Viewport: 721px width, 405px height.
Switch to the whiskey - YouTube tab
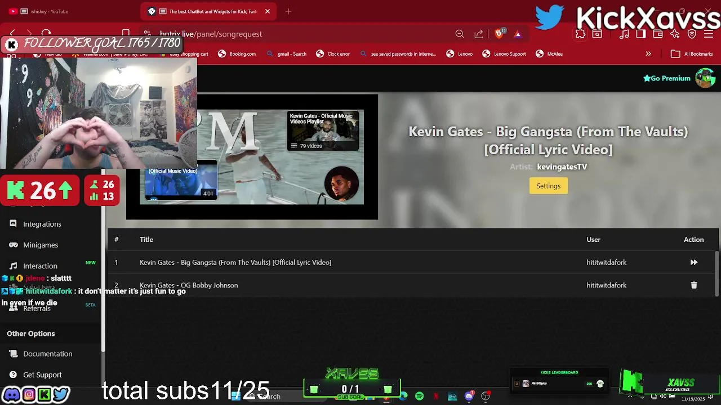68,11
